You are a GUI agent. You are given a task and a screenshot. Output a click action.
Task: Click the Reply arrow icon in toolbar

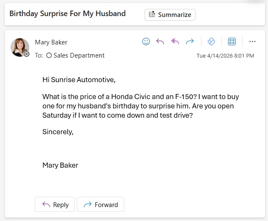[160, 41]
